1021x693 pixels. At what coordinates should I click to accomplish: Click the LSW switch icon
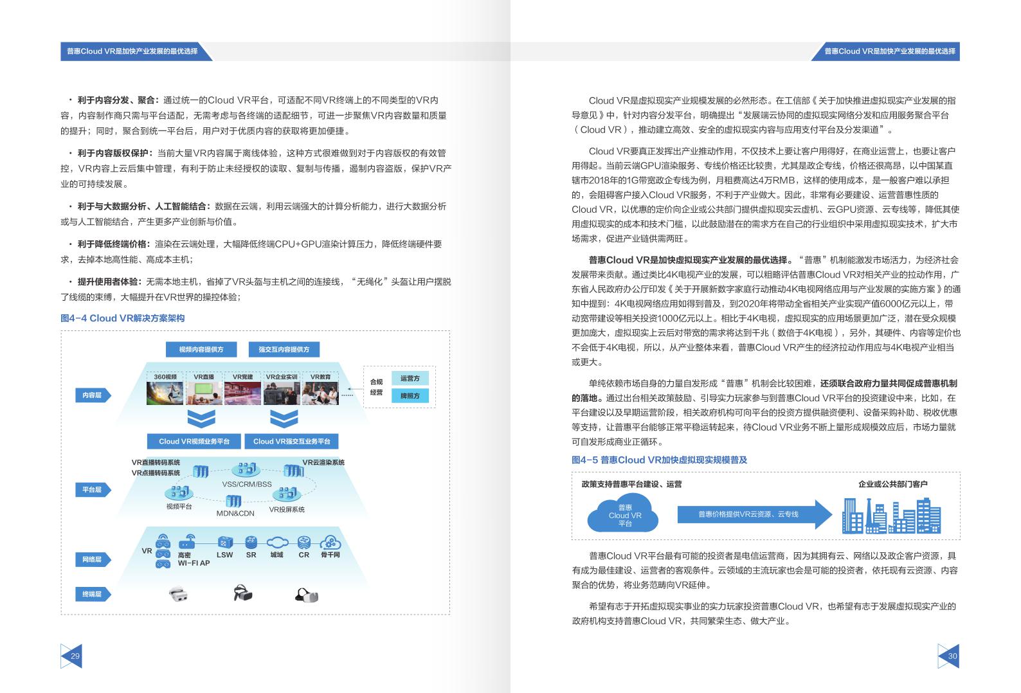tap(224, 542)
